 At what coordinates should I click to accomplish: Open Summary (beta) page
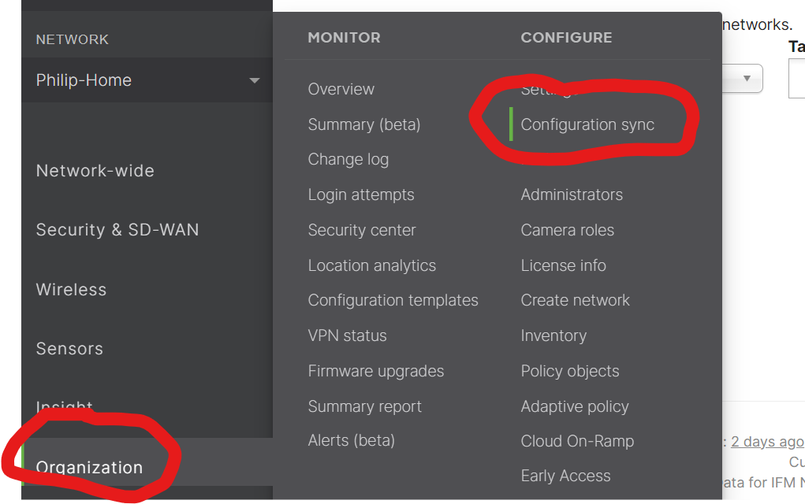[x=364, y=124]
